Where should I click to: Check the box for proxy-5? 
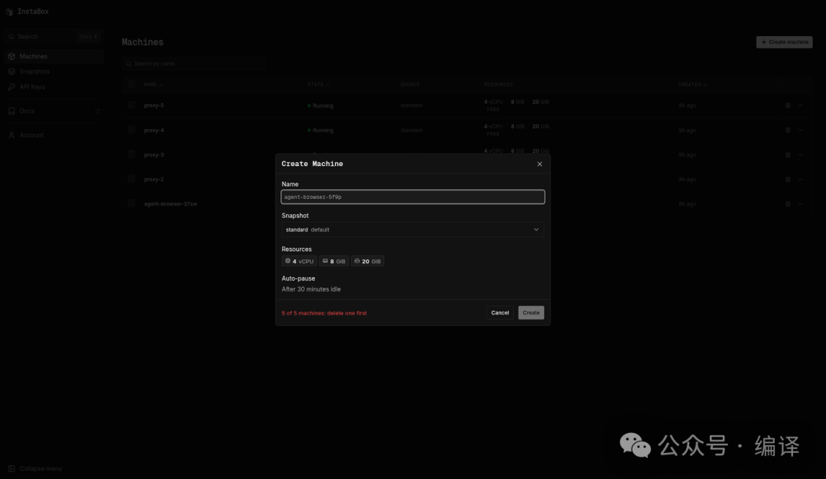(132, 106)
